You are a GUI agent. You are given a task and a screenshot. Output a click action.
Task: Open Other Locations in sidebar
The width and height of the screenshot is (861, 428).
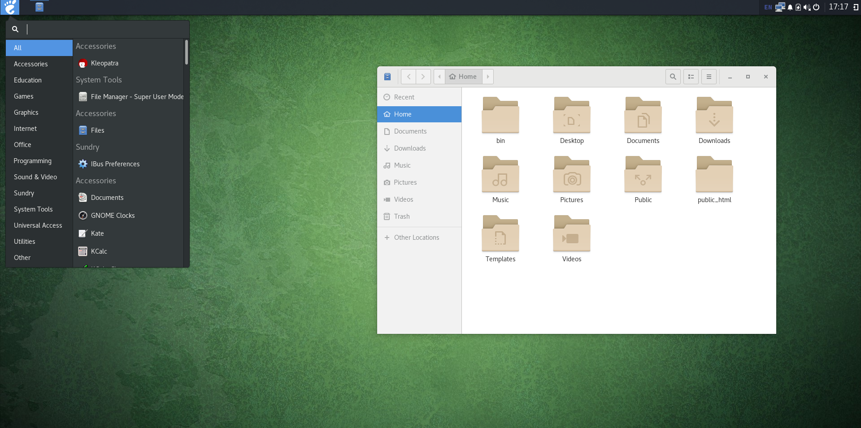pyautogui.click(x=416, y=238)
